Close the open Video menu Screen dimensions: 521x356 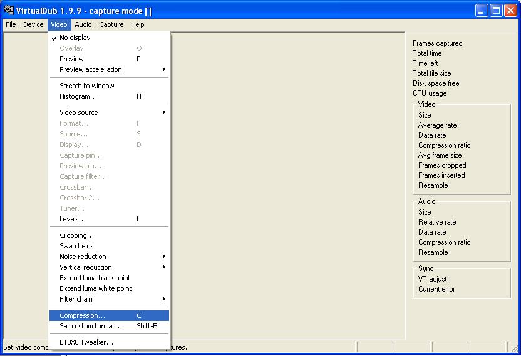(59, 24)
